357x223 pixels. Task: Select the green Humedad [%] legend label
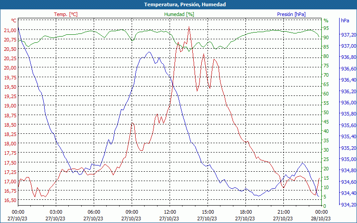[179, 14]
